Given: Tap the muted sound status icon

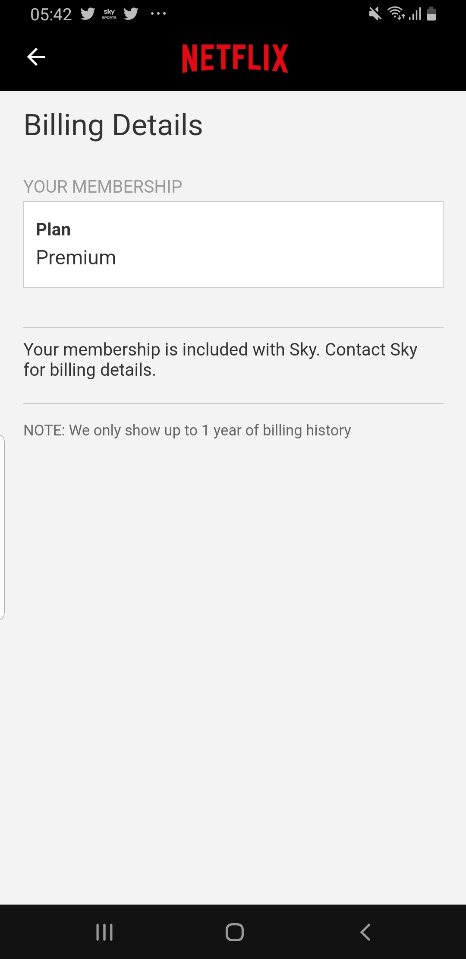Looking at the screenshot, I should click(375, 14).
